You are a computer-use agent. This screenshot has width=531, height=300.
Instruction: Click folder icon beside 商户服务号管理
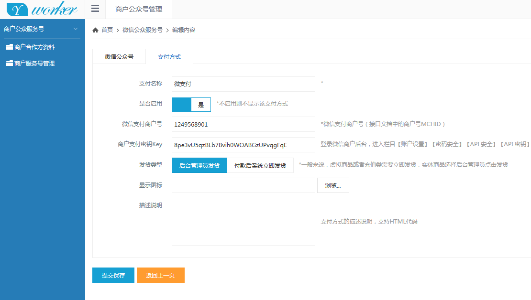[x=10, y=63]
